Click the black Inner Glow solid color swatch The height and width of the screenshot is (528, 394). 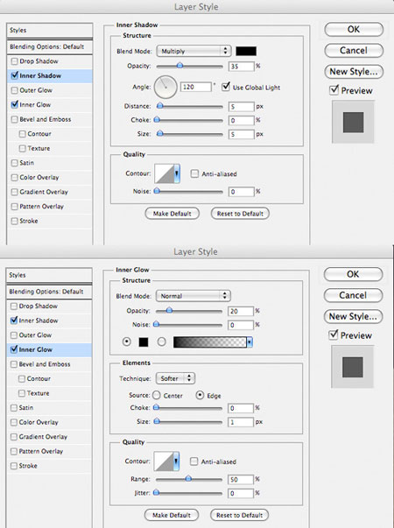pyautogui.click(x=144, y=342)
